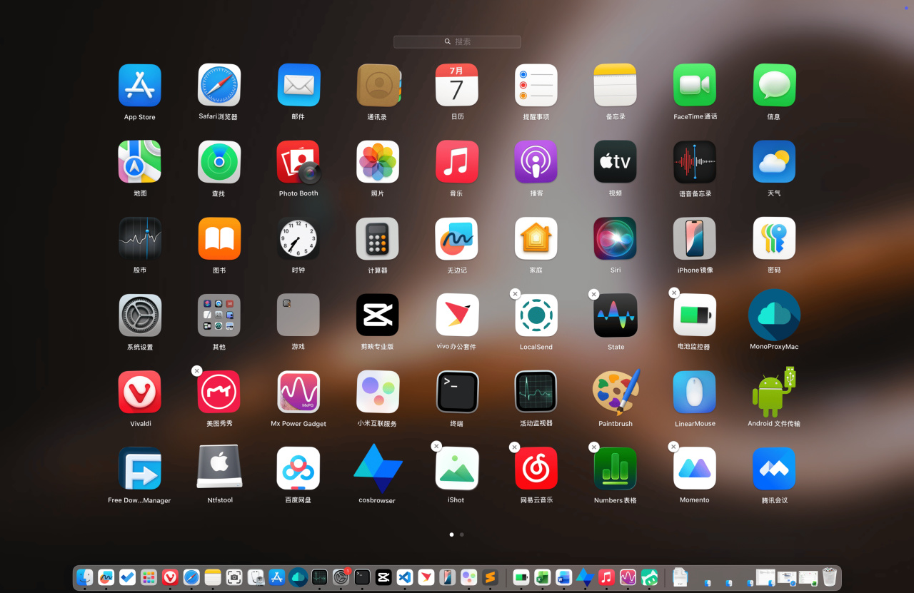This screenshot has width=914, height=593.
Task: Remove iShot using its x badge
Action: pyautogui.click(x=436, y=446)
